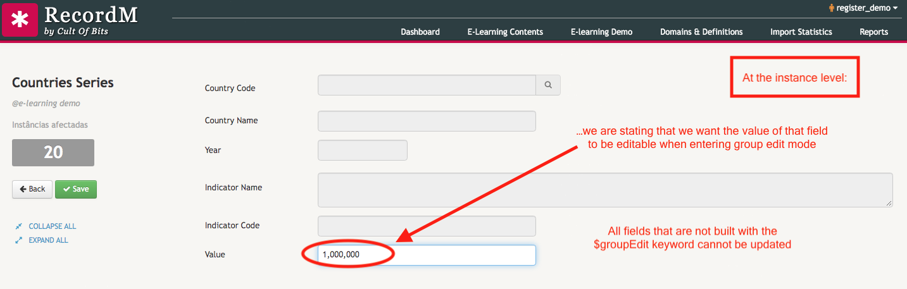Select Domains & Definitions in navigation
Screen dimensions: 907x289
701,32
